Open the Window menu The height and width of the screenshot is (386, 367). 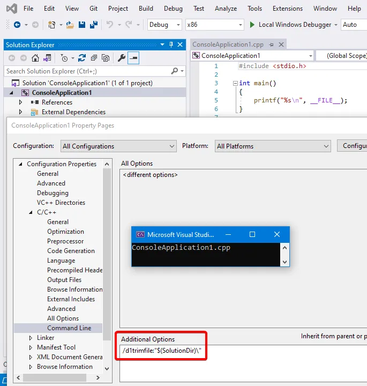coord(325,9)
